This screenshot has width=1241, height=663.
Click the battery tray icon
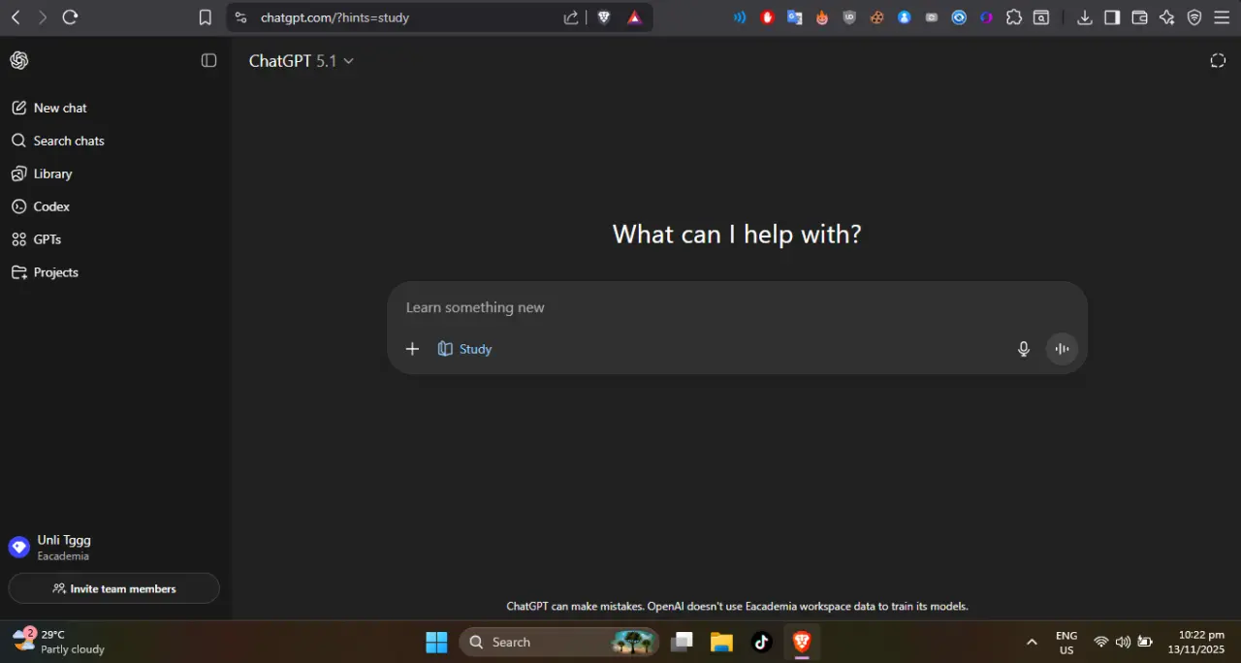pyautogui.click(x=1145, y=642)
